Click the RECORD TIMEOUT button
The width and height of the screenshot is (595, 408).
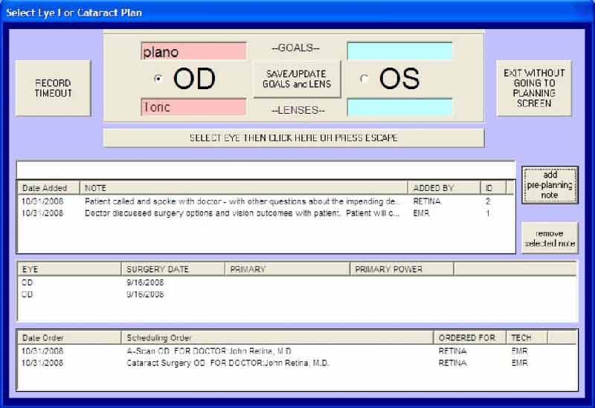[x=53, y=88]
